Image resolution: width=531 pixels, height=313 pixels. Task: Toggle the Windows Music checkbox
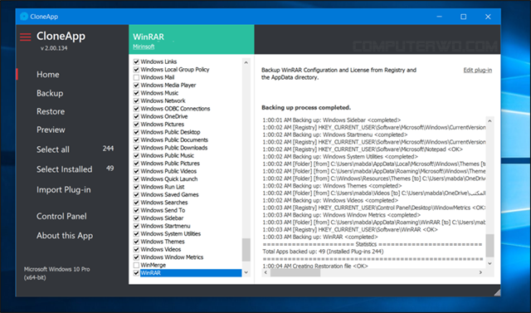click(136, 93)
